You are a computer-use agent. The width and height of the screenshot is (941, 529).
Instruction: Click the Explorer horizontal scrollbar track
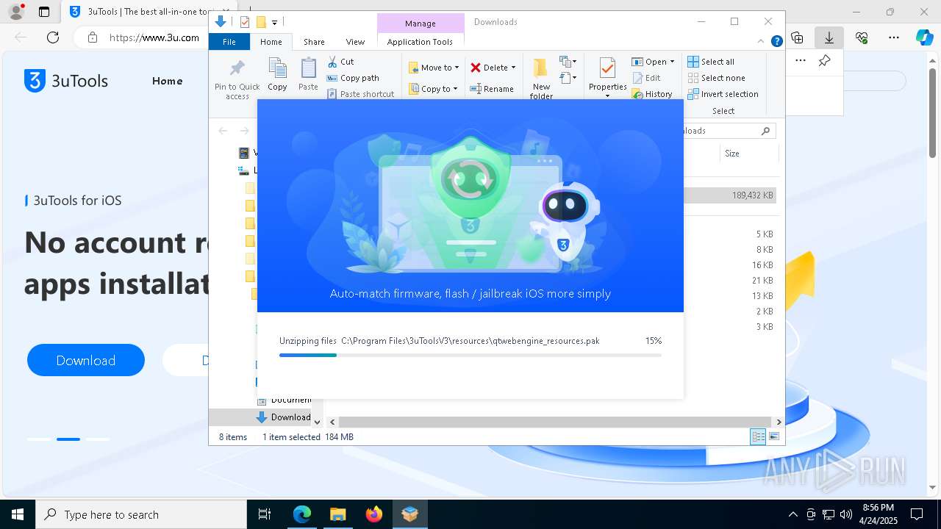(555, 422)
